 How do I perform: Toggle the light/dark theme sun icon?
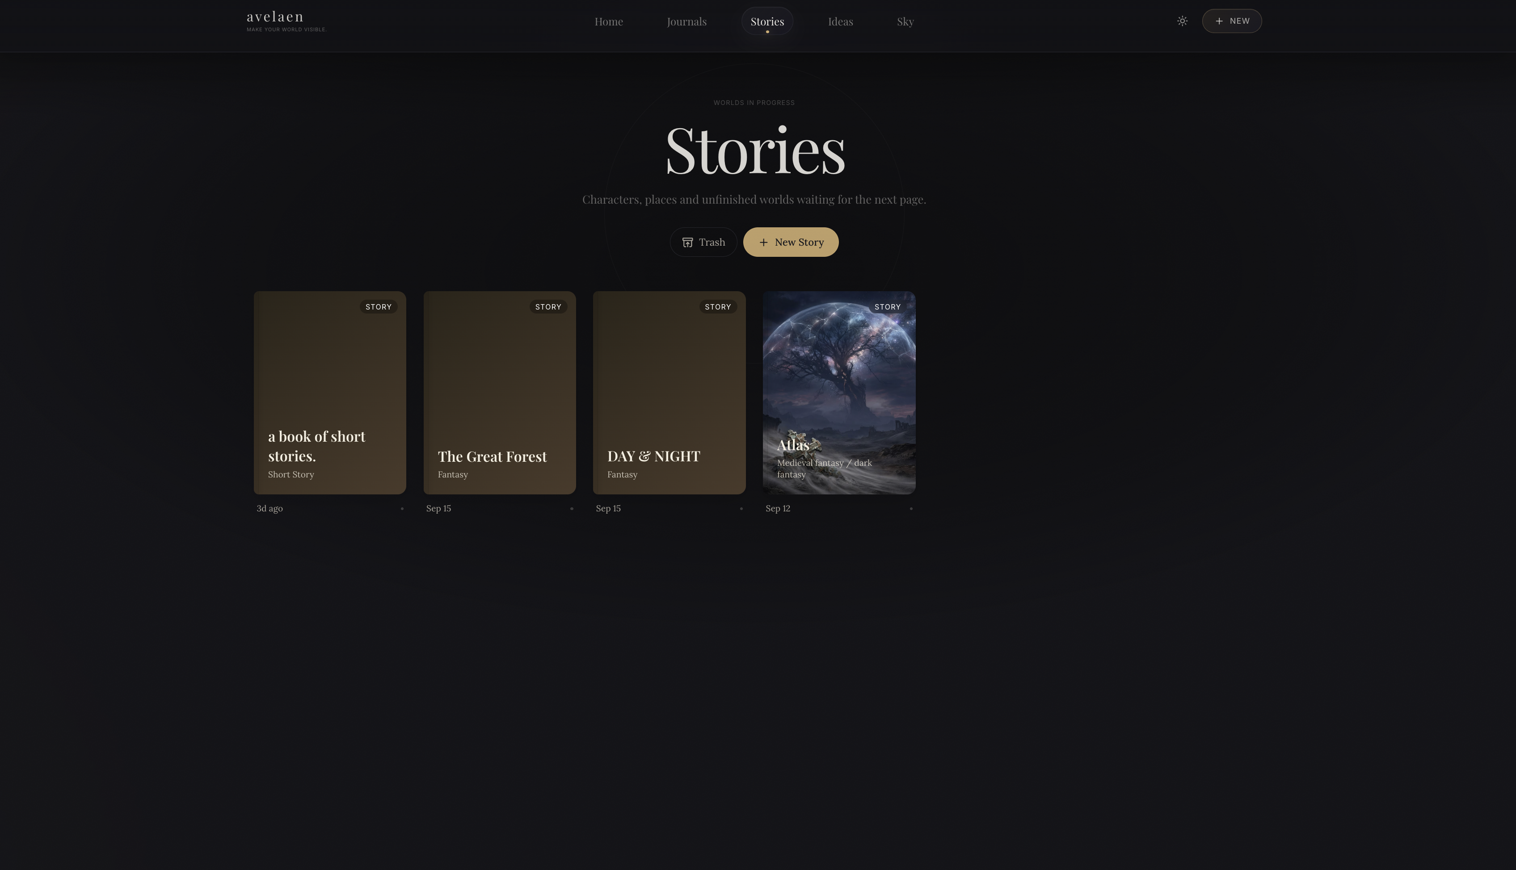tap(1182, 21)
